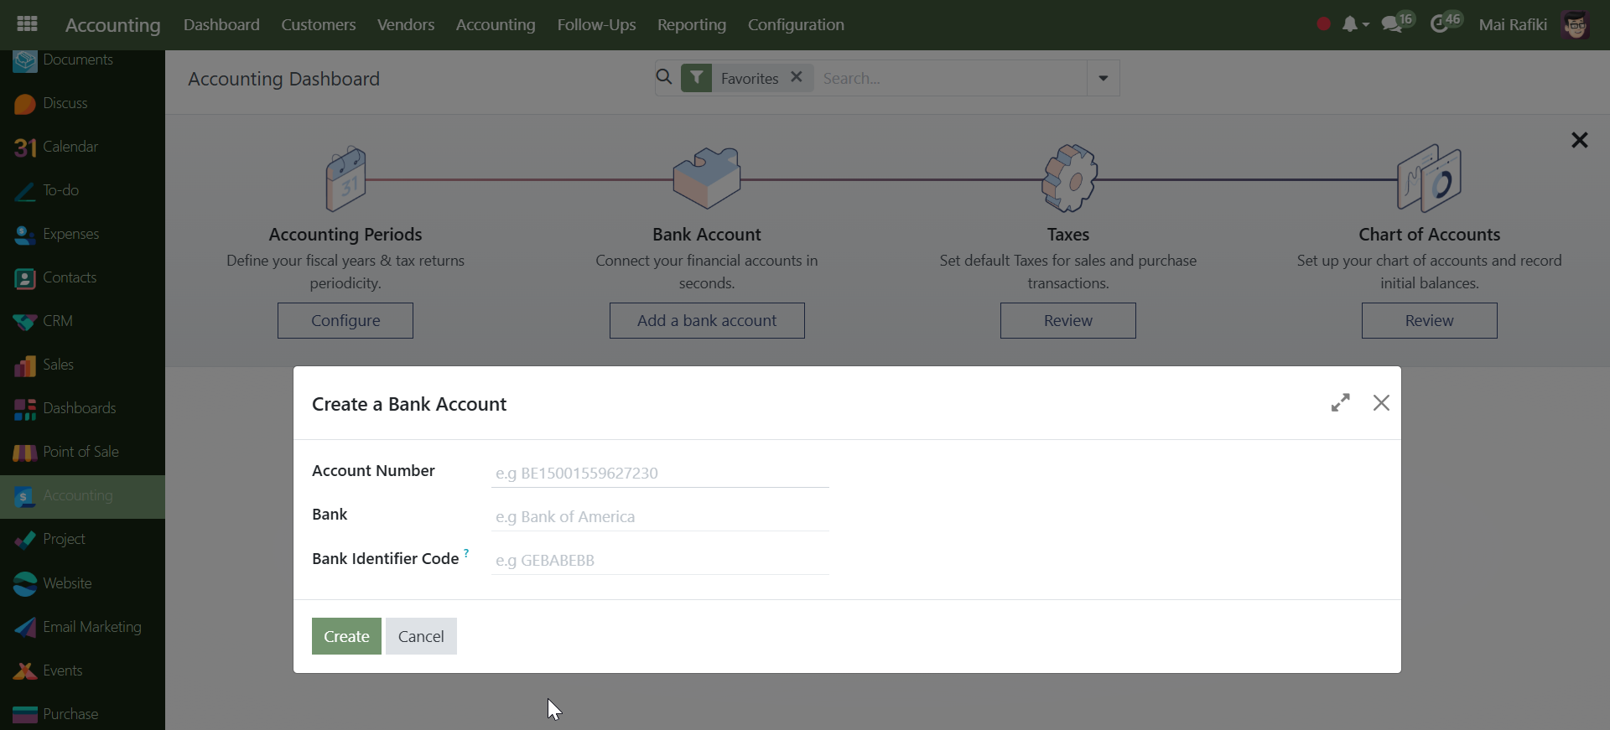The image size is (1610, 730).
Task: Close the Create a Bank Account dialog
Action: click(1381, 403)
